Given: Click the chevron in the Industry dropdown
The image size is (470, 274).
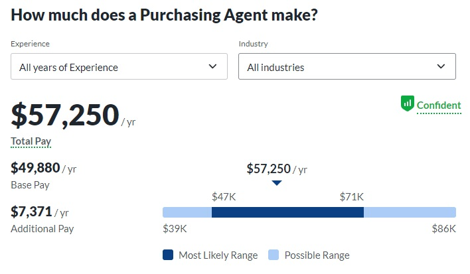Looking at the screenshot, I should click(441, 66).
